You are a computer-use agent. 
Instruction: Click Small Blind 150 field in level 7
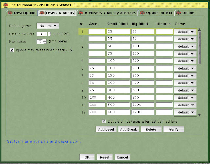(118, 76)
